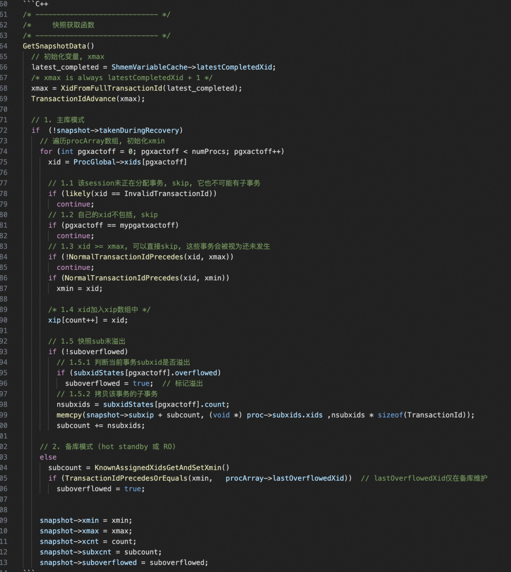
Task: Click the continue; statement on line 82
Action: click(x=75, y=236)
